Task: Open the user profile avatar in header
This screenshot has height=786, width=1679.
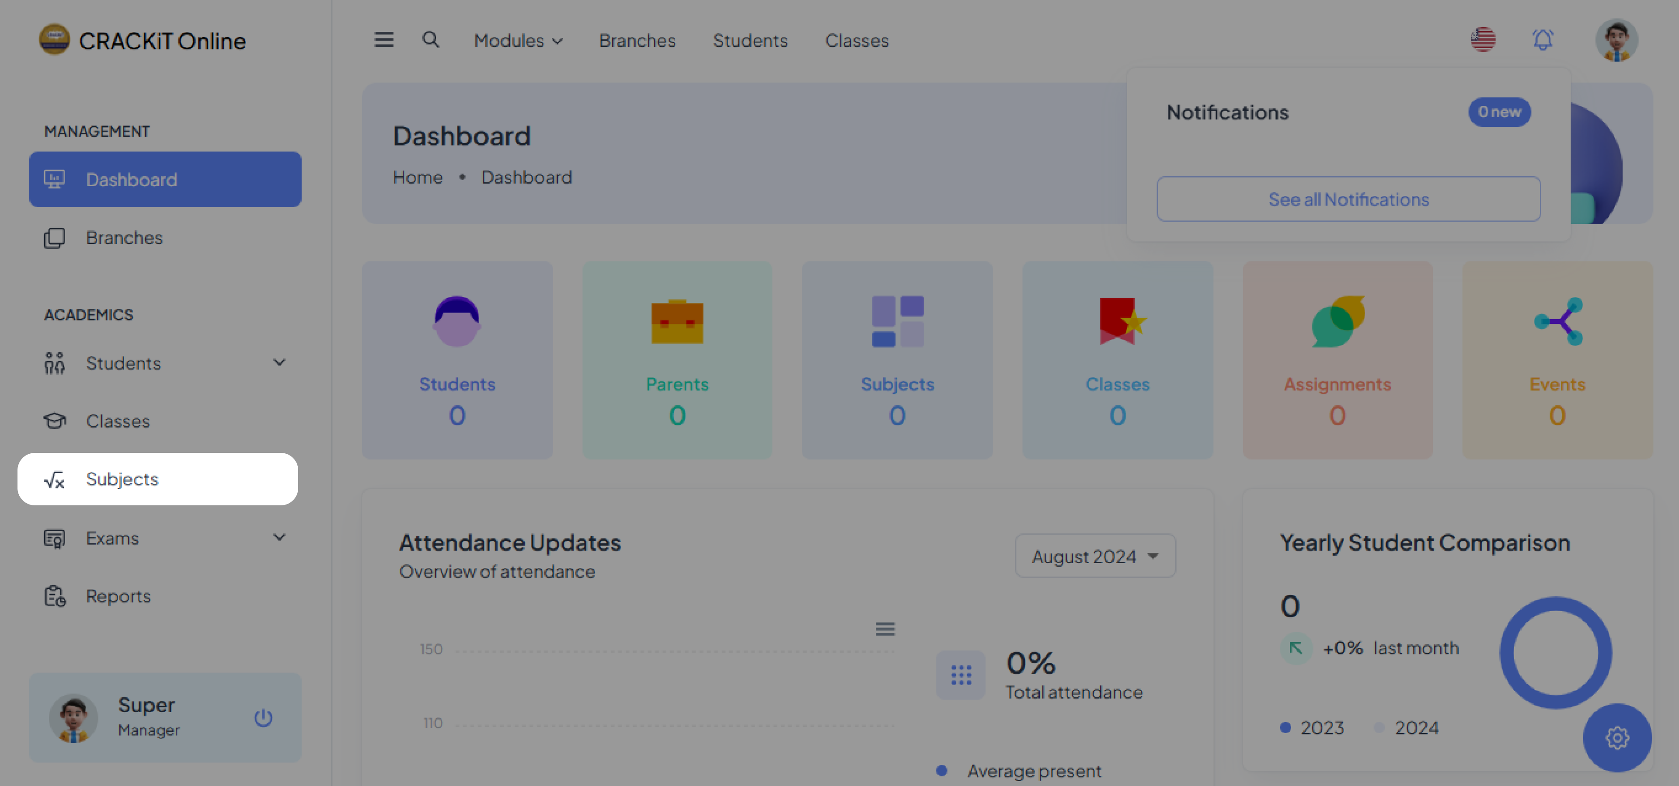Action: pyautogui.click(x=1616, y=40)
